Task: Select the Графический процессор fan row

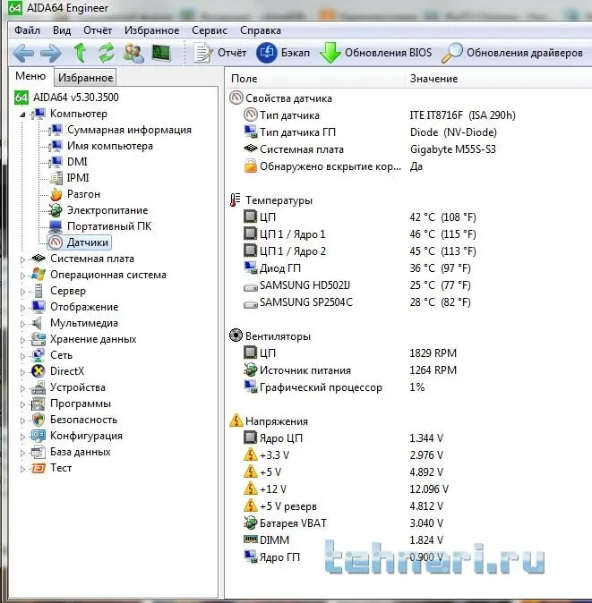Action: point(334,387)
